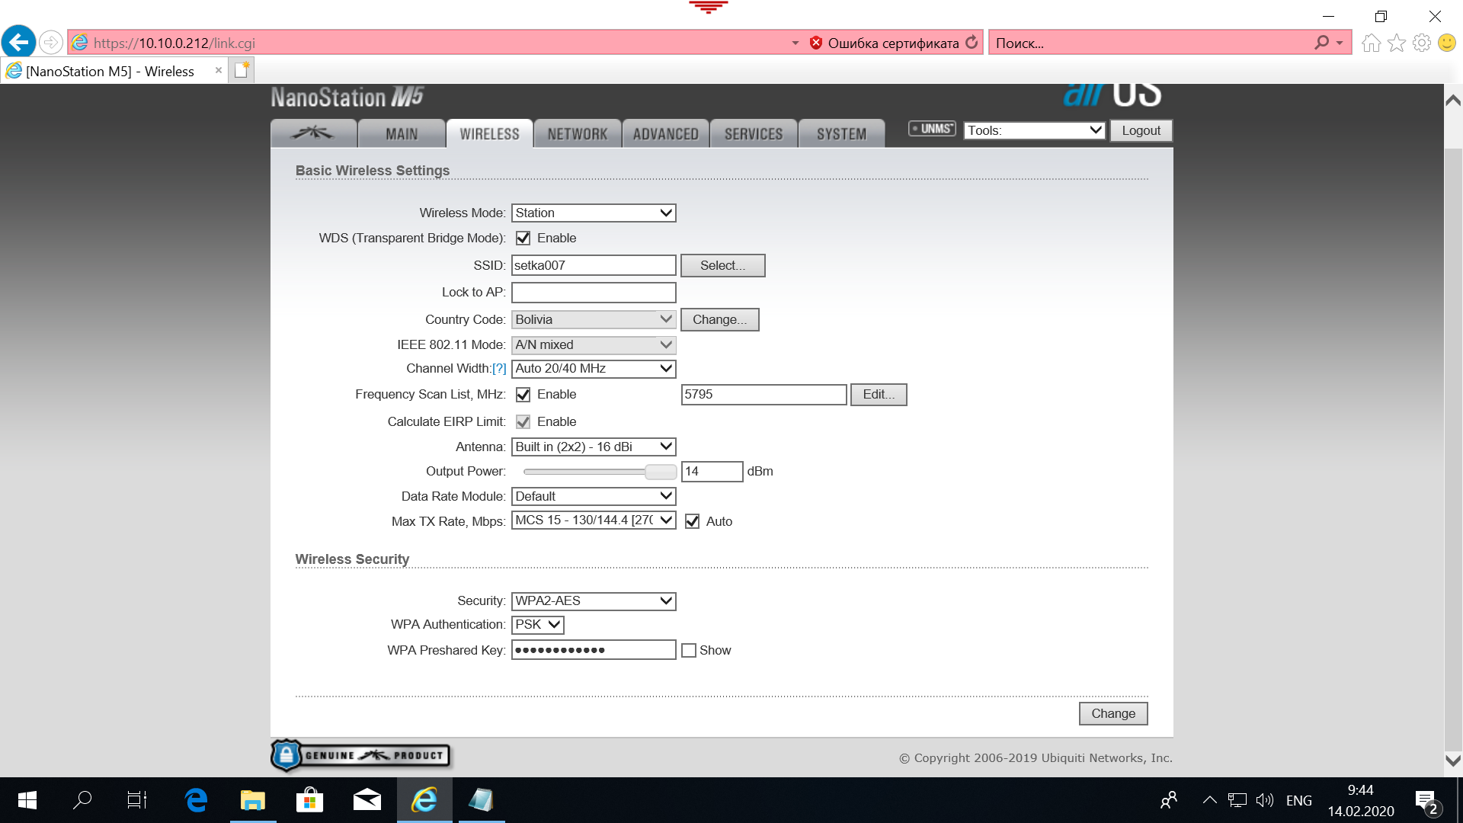Screen dimensions: 1463x823
Task: Open the browser settings gear icon
Action: [1422, 43]
